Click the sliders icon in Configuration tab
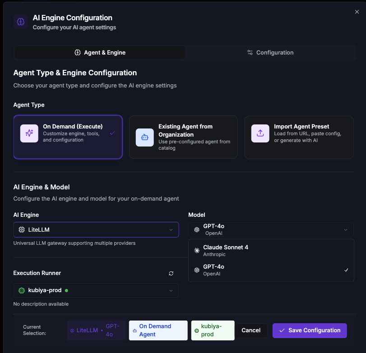 tap(250, 52)
